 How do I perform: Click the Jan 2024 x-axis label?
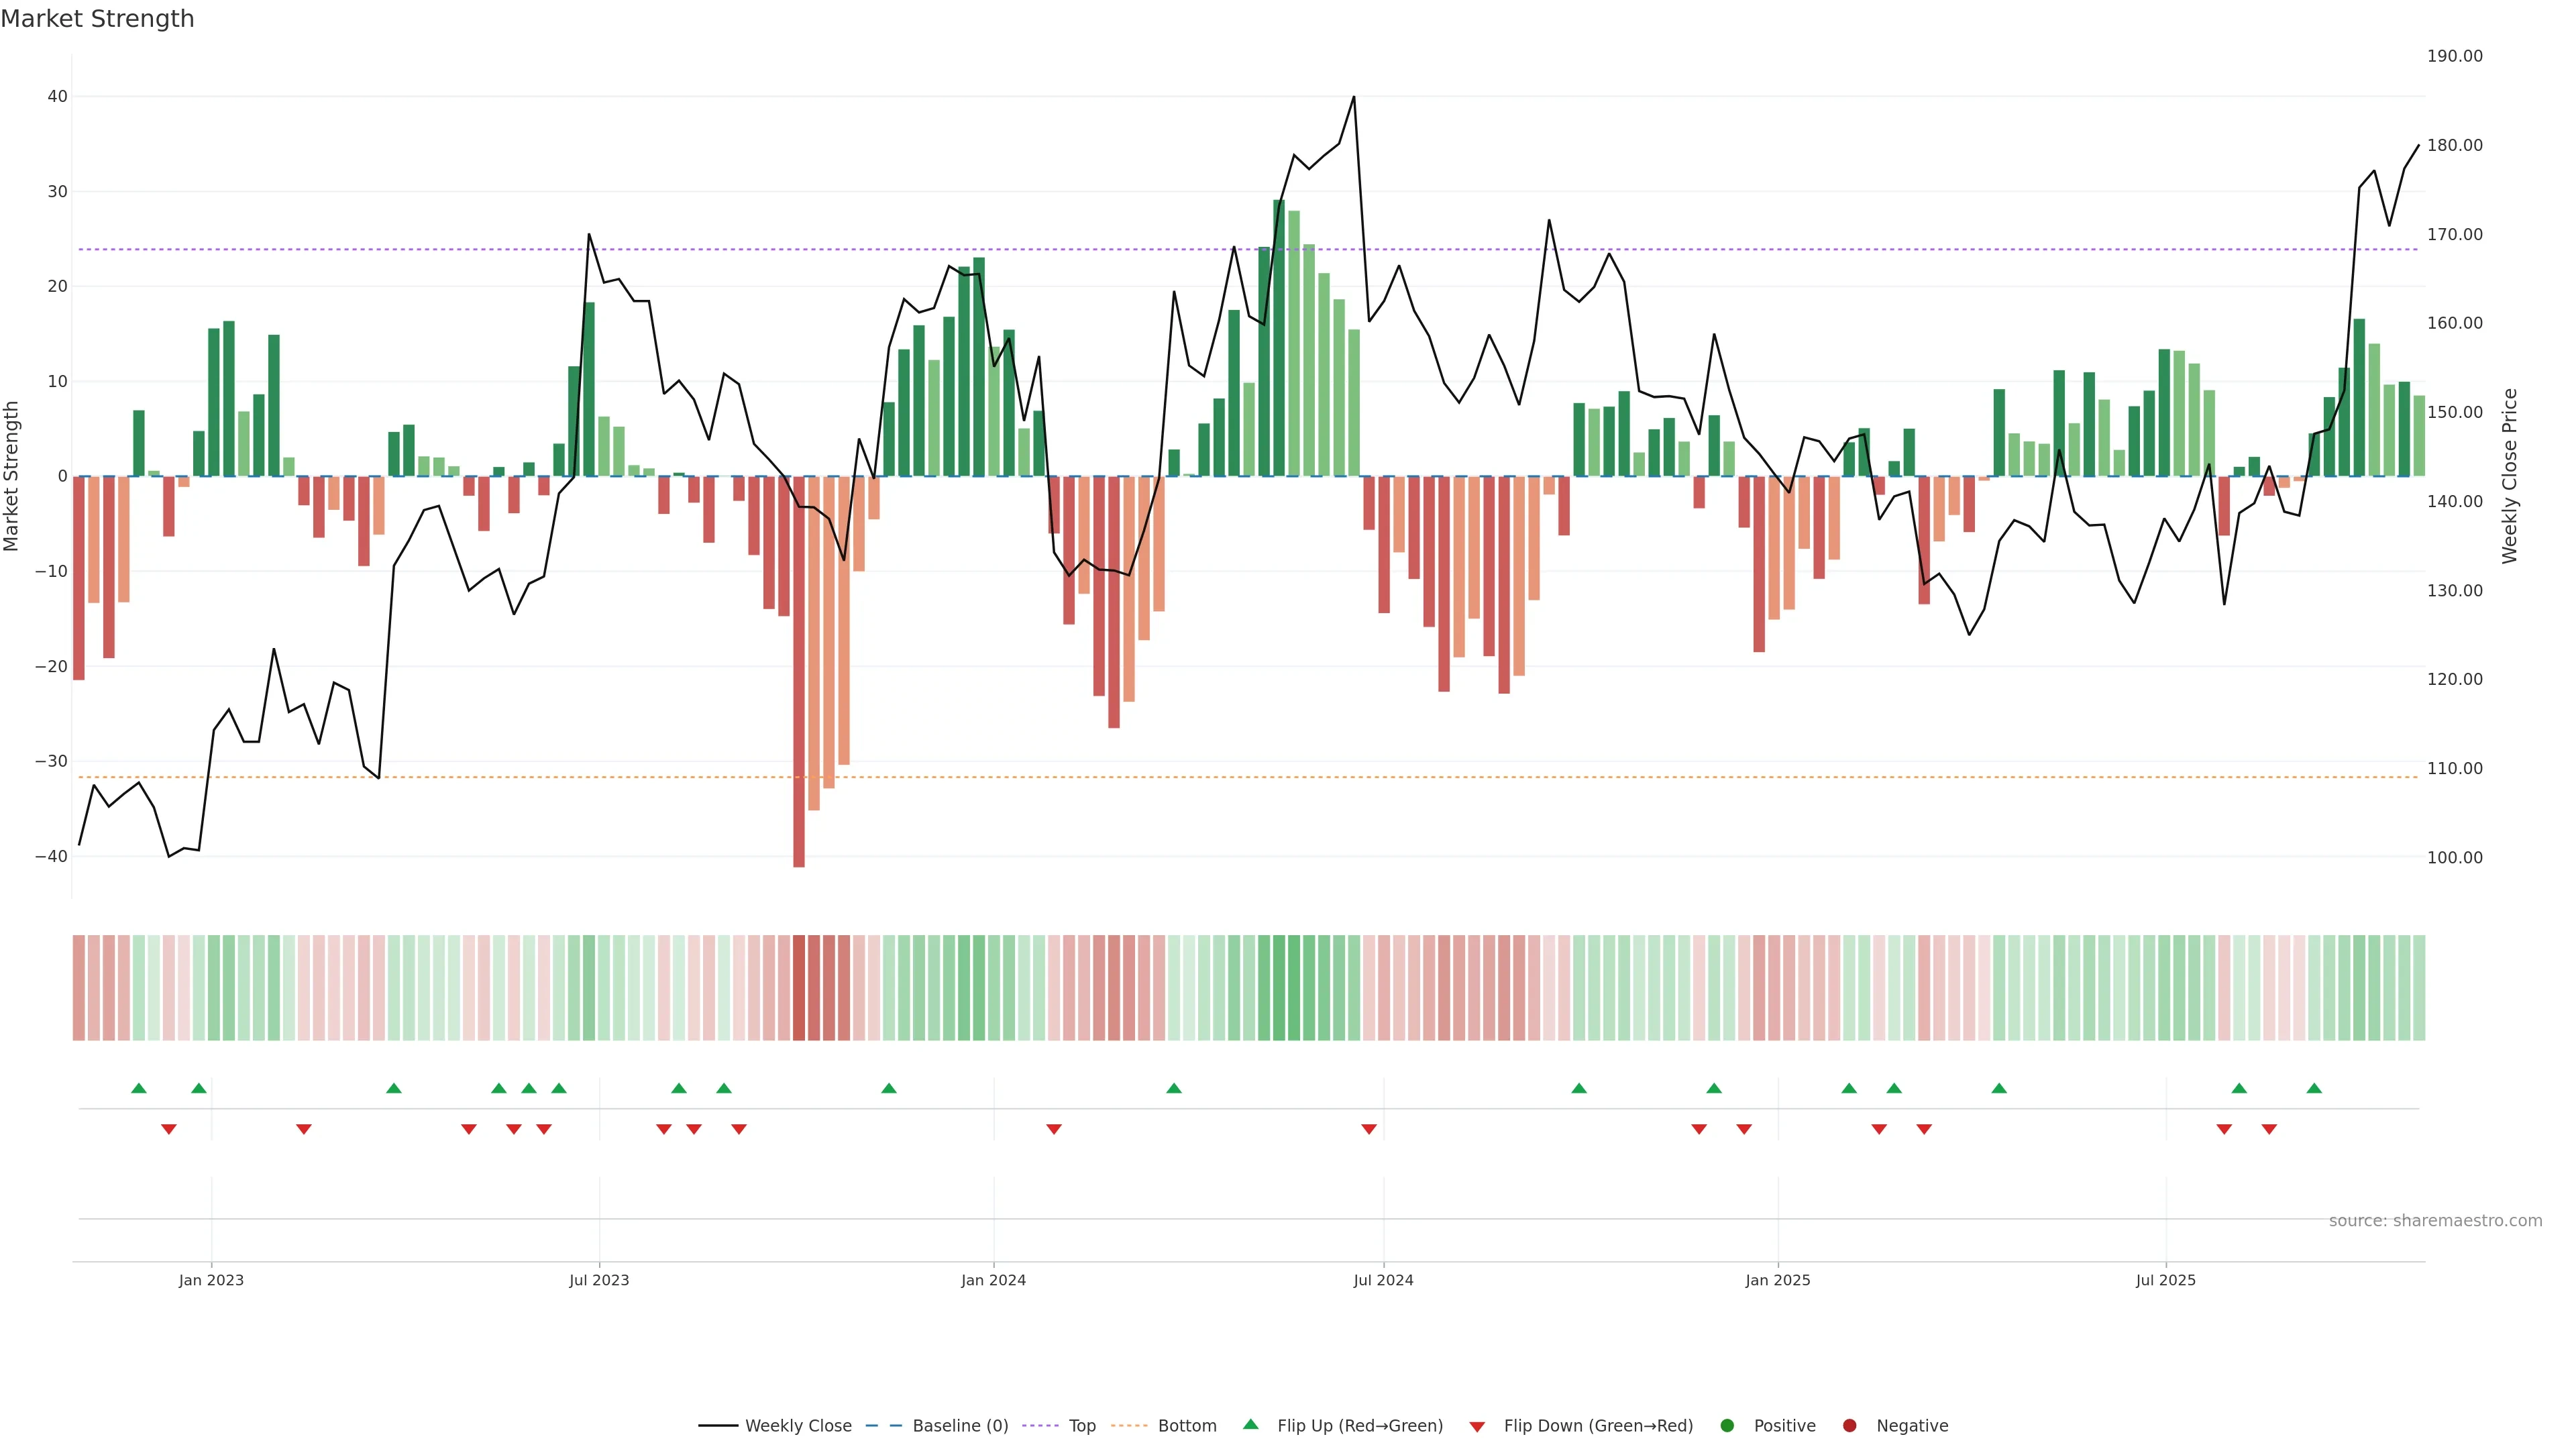click(993, 1280)
